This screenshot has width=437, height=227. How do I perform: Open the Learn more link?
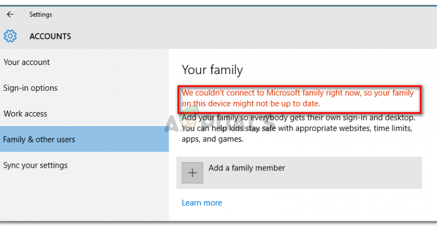click(x=202, y=203)
